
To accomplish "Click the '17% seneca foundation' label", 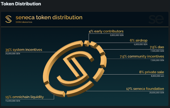I will tap(145, 89).
